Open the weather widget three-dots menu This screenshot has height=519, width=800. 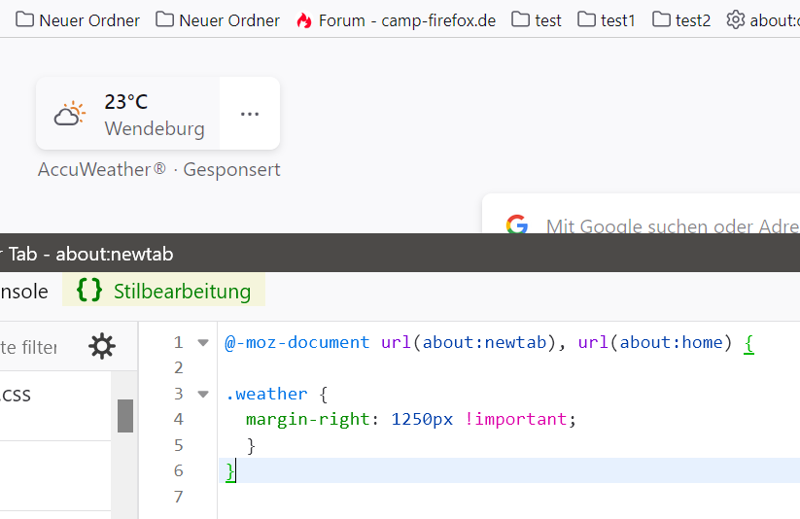(250, 114)
